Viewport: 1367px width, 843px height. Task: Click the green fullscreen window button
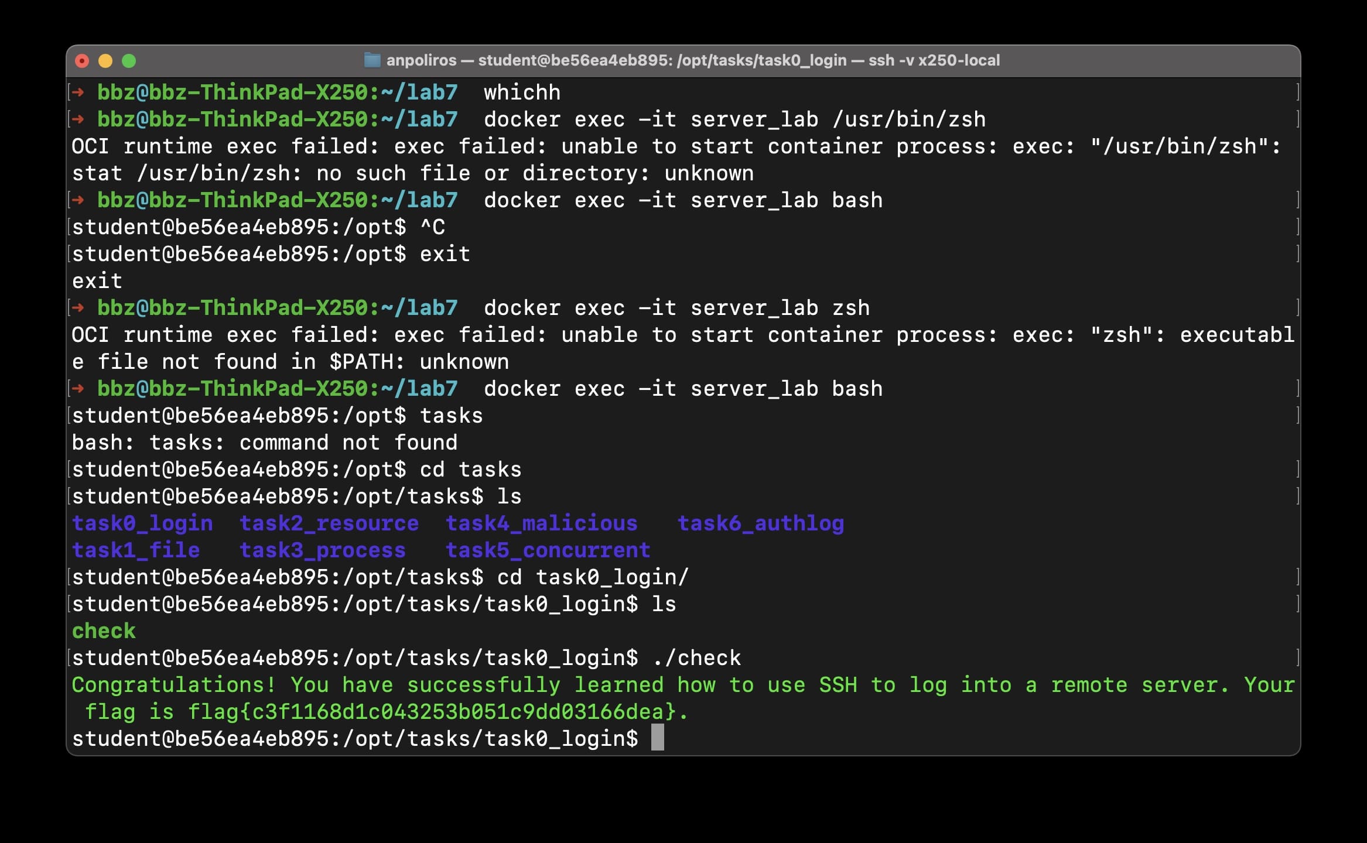[129, 61]
